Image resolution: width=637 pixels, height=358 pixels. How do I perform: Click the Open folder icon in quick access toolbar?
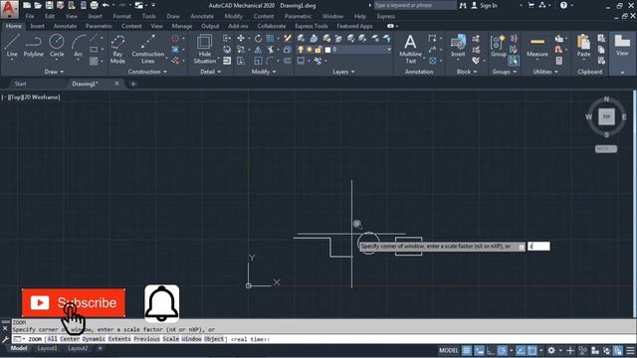pos(38,5)
